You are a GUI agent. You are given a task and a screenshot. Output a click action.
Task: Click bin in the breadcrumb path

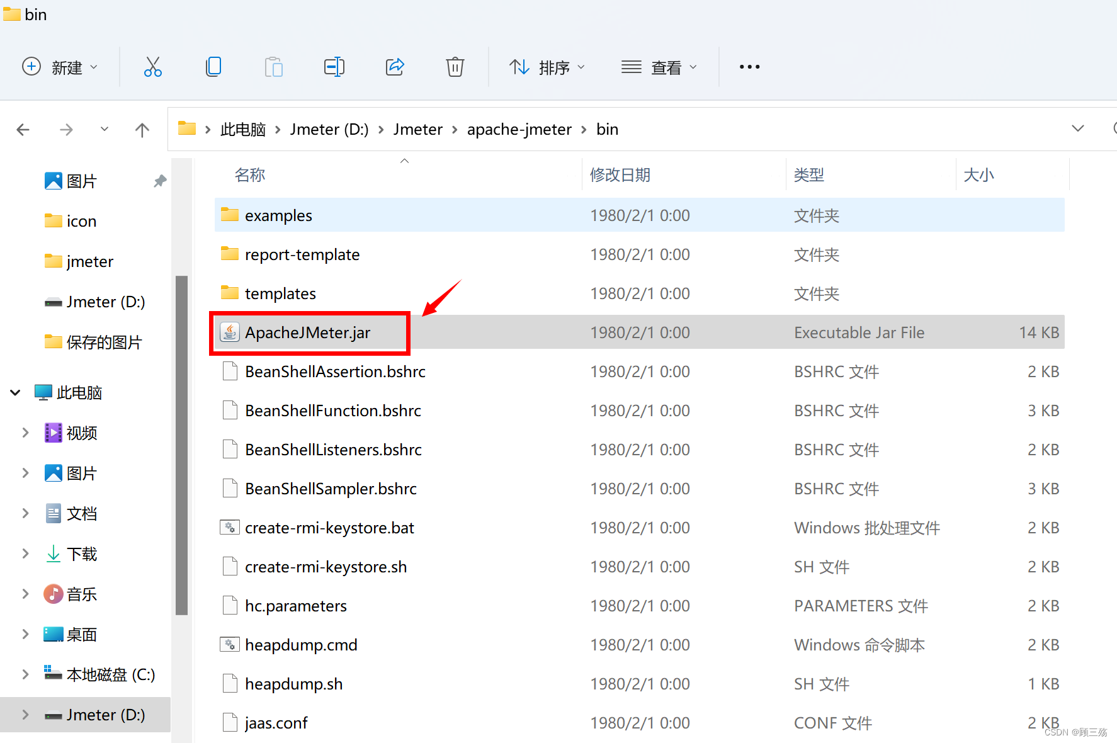point(608,129)
